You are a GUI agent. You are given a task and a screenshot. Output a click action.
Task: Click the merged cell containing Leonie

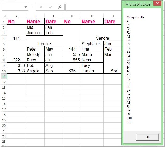pos(44,41)
